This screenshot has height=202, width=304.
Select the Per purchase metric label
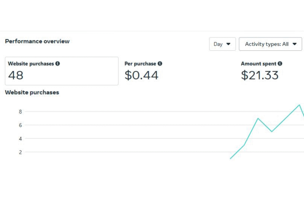click(140, 64)
